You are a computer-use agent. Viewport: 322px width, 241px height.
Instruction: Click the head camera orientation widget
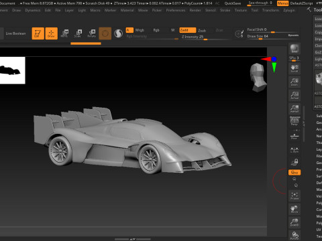coord(258,78)
